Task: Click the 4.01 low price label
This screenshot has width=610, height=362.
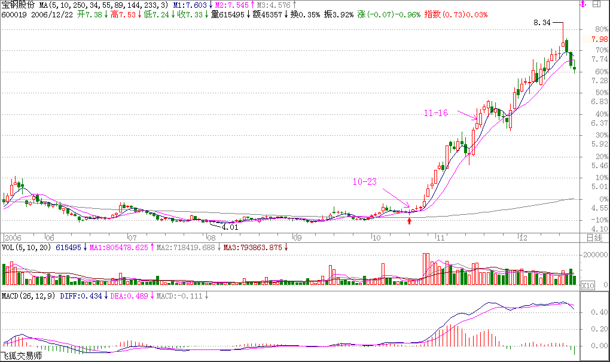Action: click(230, 227)
